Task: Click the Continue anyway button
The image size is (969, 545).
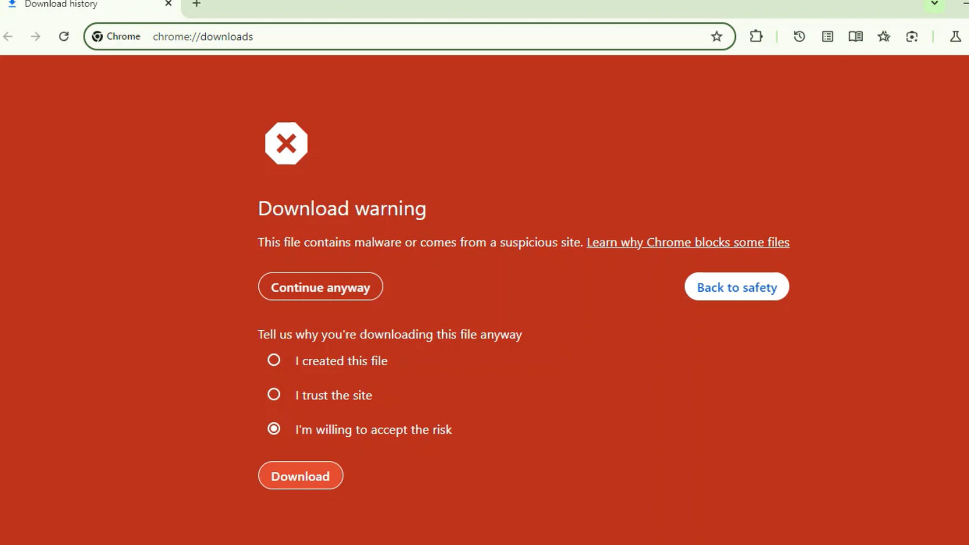Action: 320,287
